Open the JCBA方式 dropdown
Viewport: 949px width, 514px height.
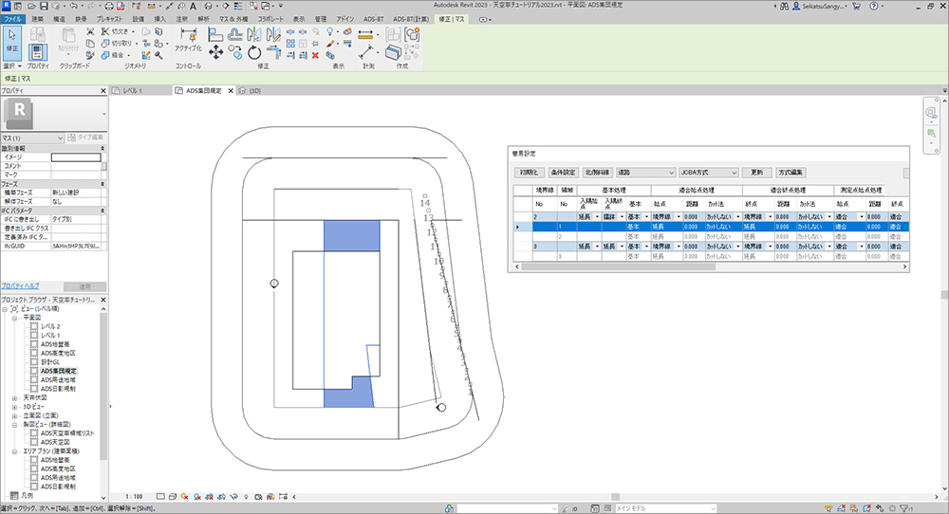pyautogui.click(x=708, y=173)
